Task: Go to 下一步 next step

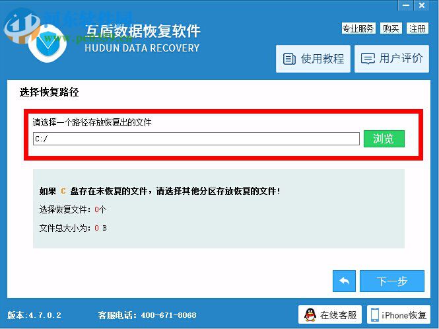Action: pyautogui.click(x=391, y=281)
